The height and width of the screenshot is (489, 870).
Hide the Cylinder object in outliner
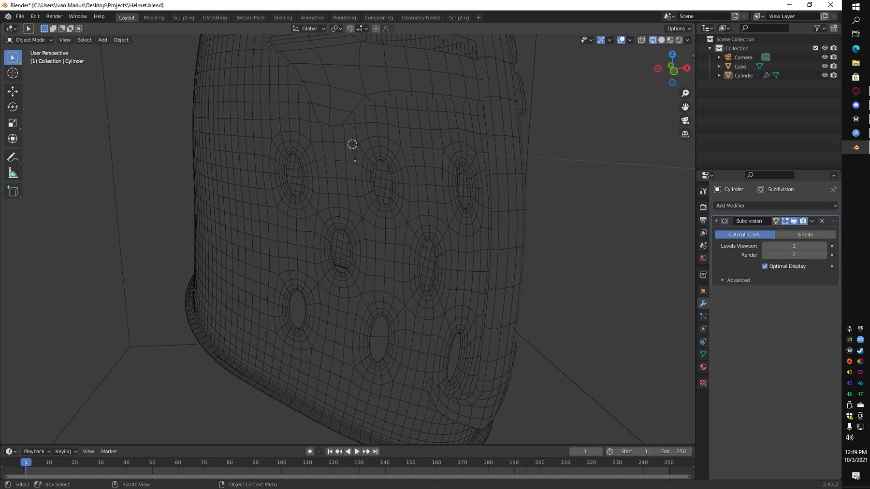(x=825, y=75)
